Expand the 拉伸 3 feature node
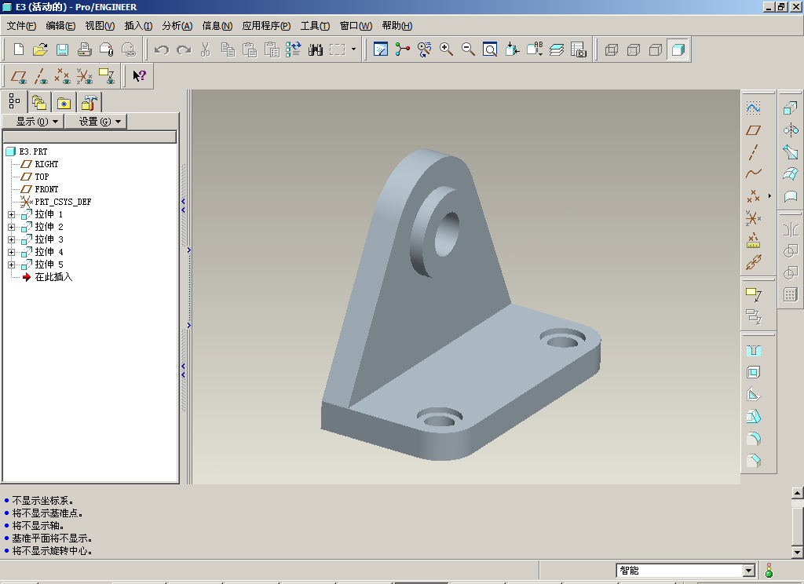 (x=11, y=239)
